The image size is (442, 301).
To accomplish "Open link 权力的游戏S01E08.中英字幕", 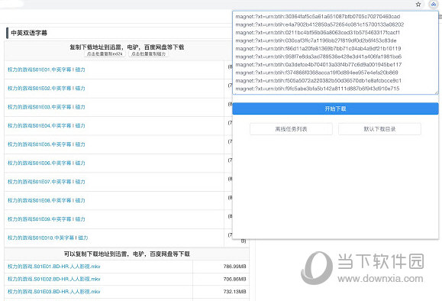I will (39, 200).
